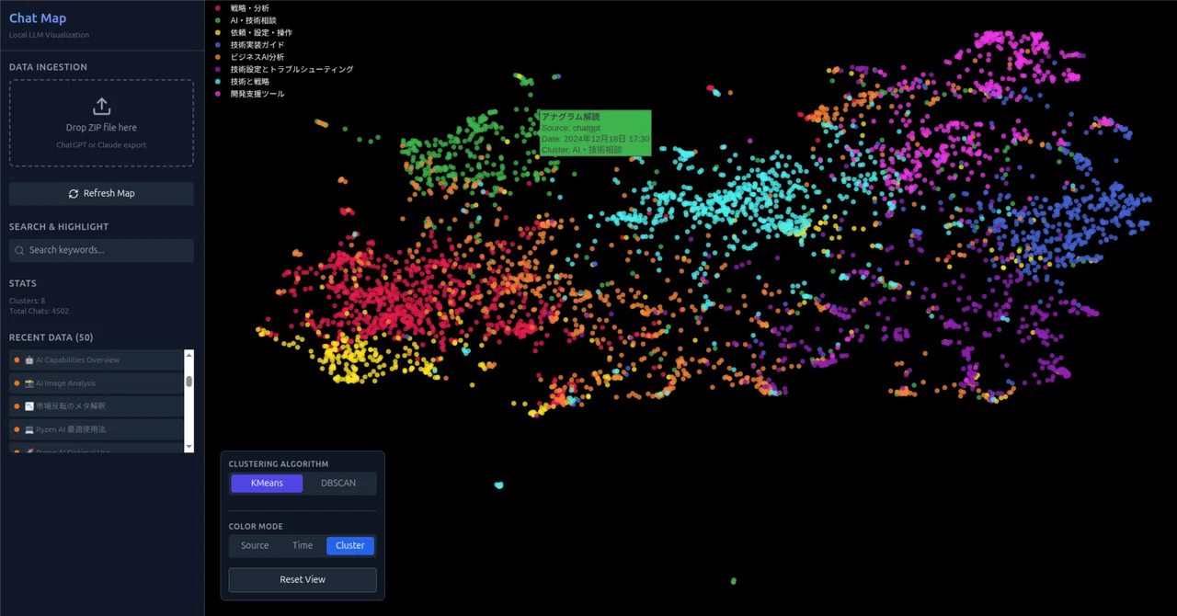The width and height of the screenshot is (1177, 616).
Task: Set color mode to Source
Action: tap(255, 545)
